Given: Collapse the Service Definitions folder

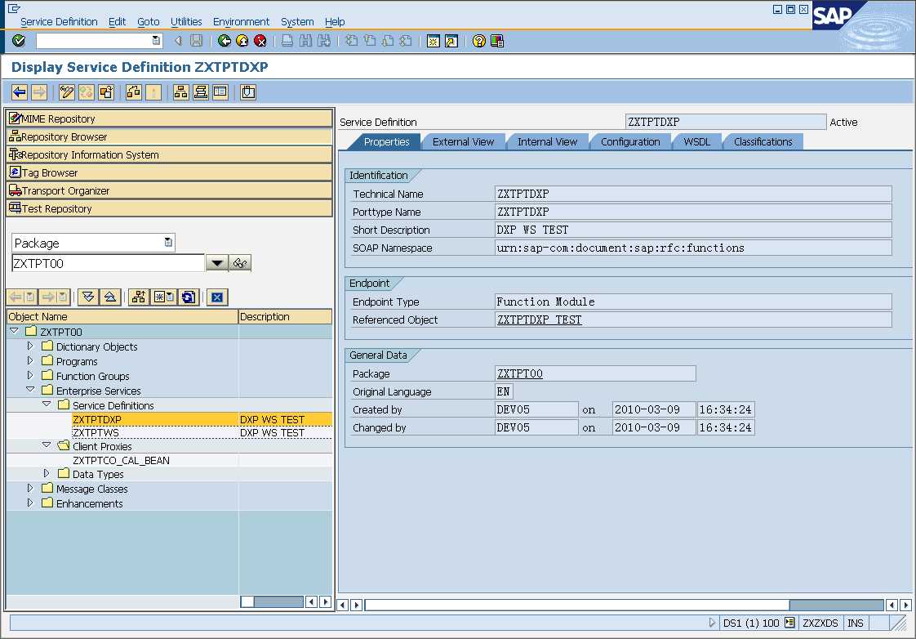Looking at the screenshot, I should 47,404.
